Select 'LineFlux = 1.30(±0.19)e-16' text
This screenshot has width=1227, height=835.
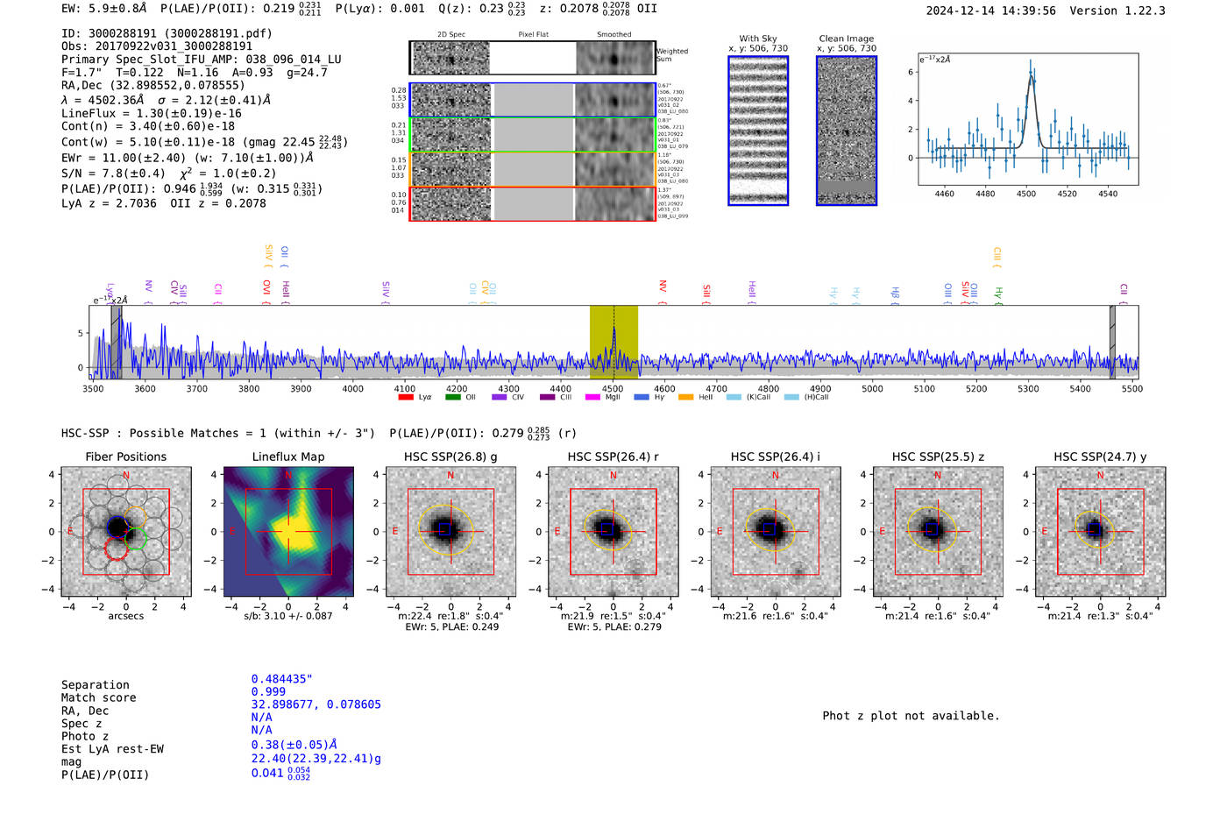point(152,113)
